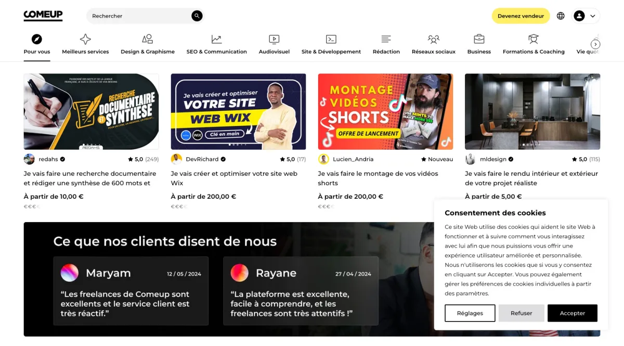Click the Site & Développement terminal icon
Viewport: 624px width, 346px height.
[331, 39]
